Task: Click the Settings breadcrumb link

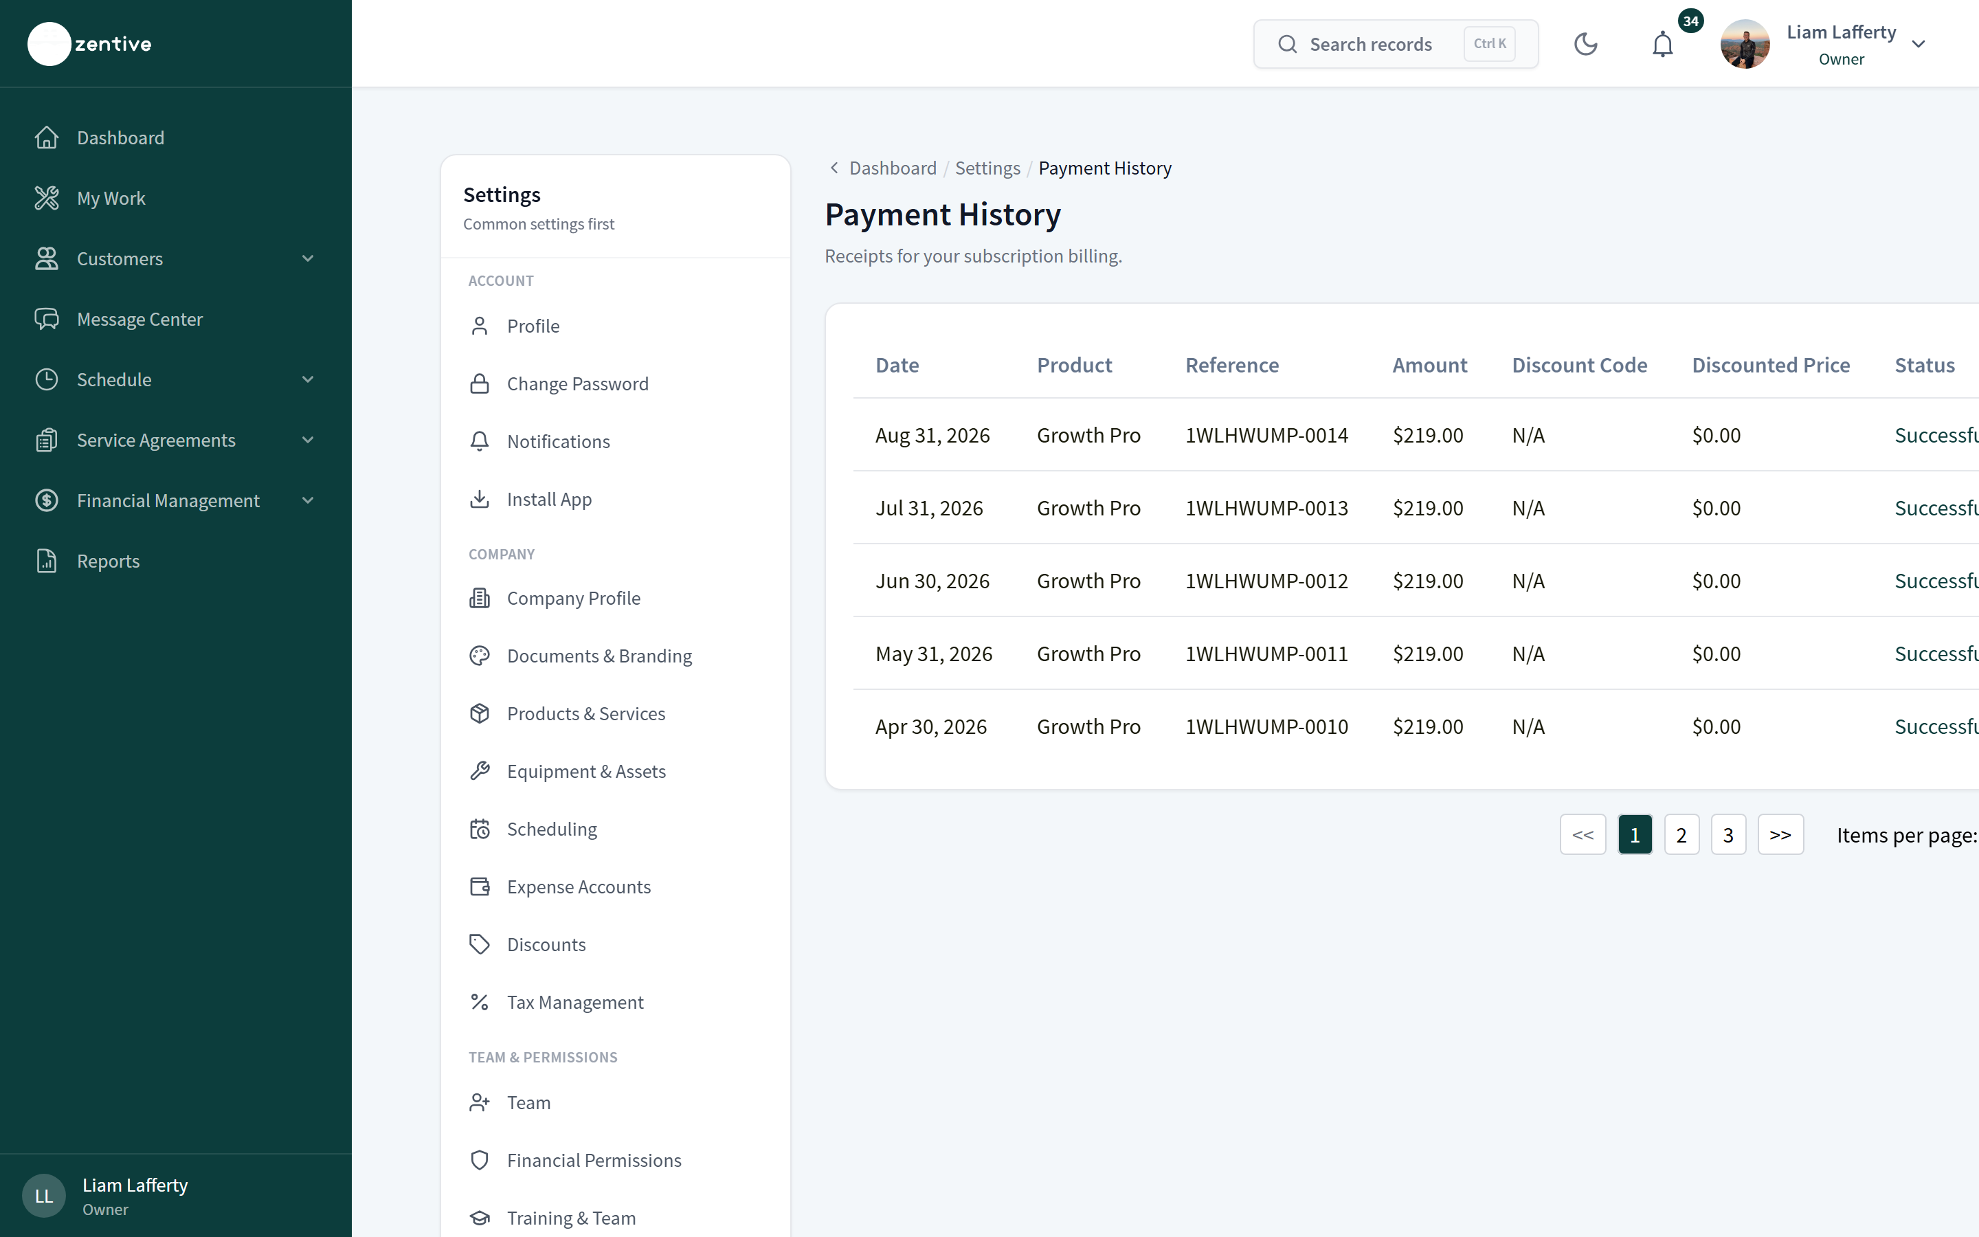Action: [988, 168]
